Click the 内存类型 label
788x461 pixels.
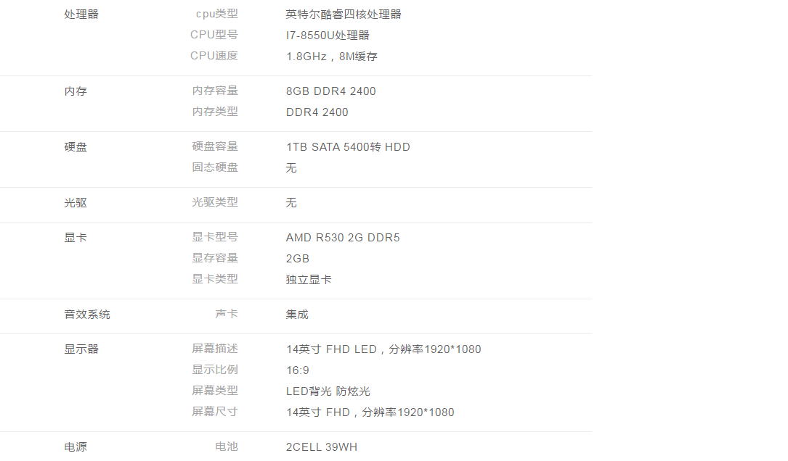pos(215,112)
